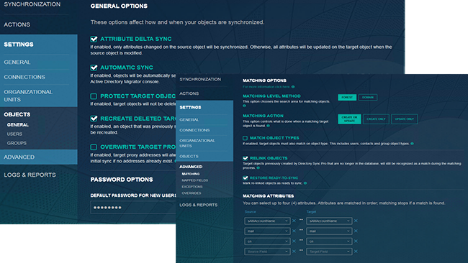Select the Forest matching level method
468x263 pixels.
click(347, 98)
